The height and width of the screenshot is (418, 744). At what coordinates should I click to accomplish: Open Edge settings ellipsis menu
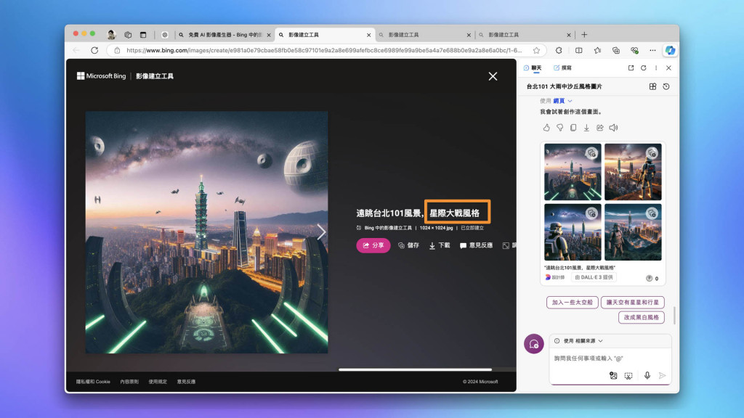(x=653, y=50)
